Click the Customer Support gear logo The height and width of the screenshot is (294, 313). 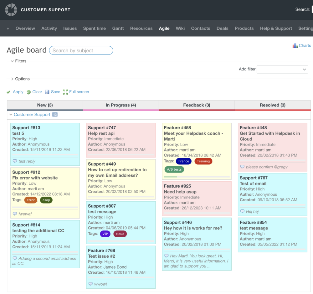click(11, 10)
